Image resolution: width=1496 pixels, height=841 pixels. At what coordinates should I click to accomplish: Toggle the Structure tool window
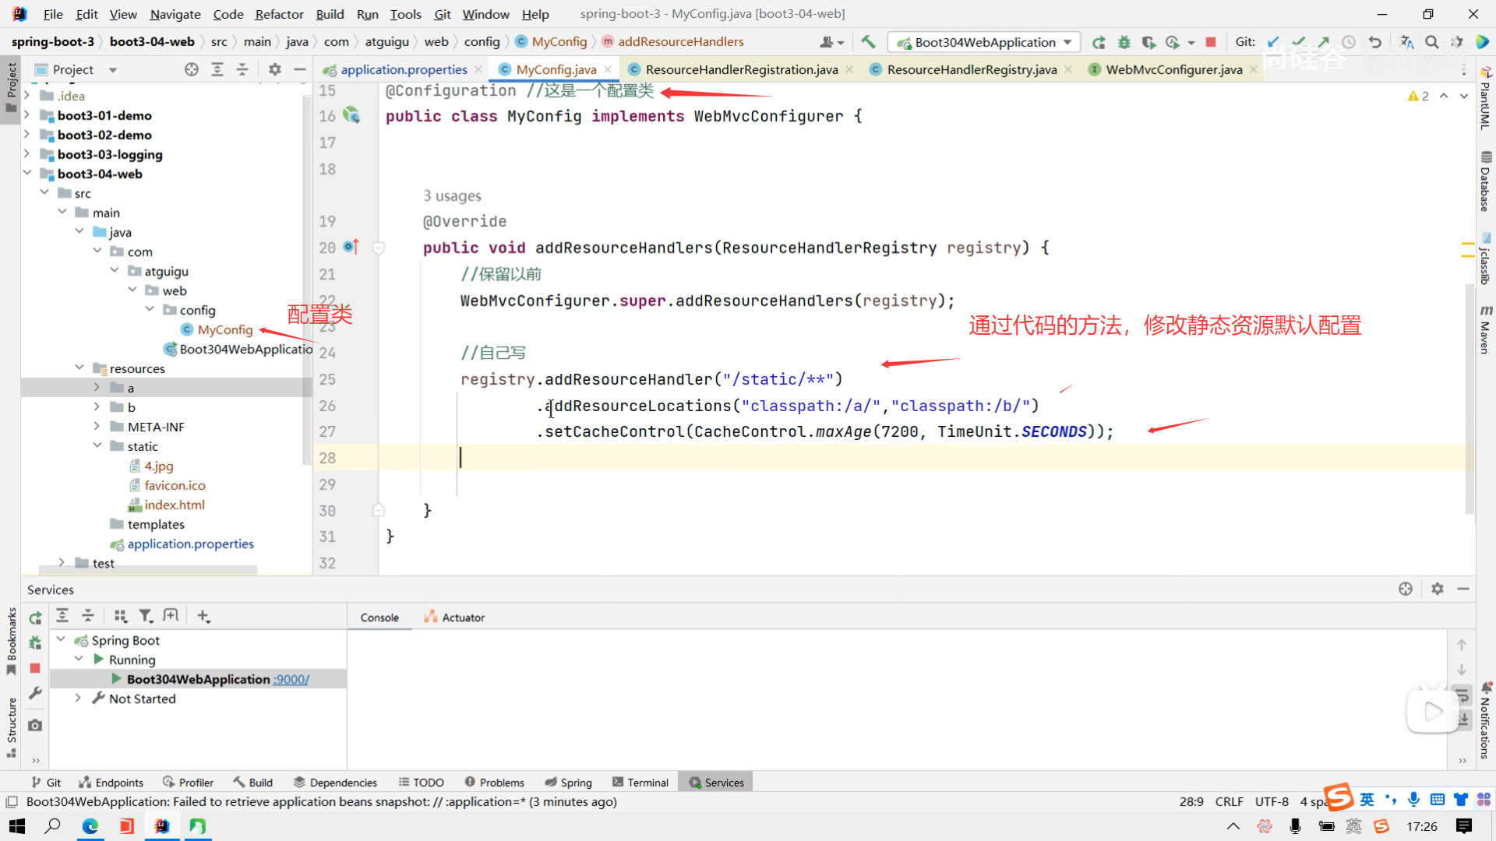coord(11,726)
